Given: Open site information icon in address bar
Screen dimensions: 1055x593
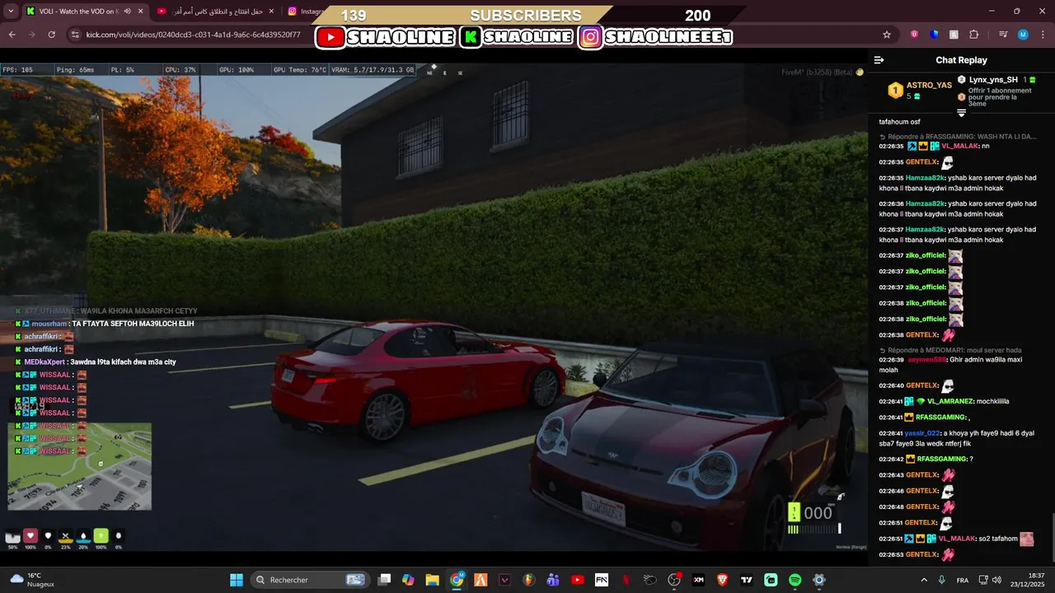Looking at the screenshot, I should 75,35.
